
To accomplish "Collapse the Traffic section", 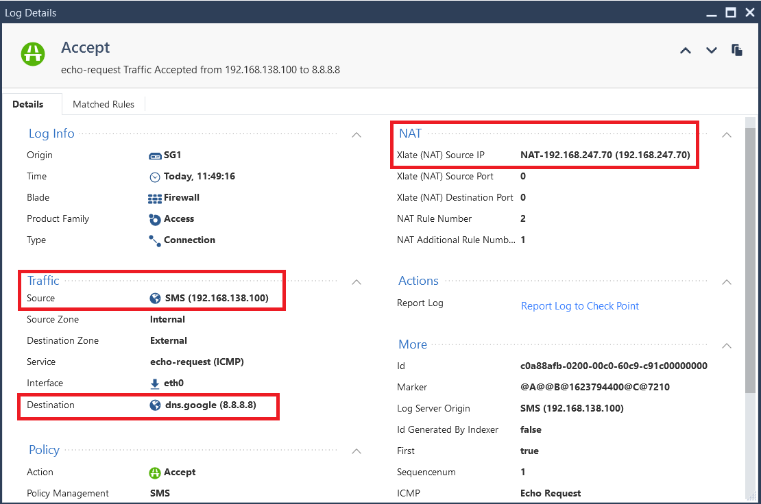I will click(357, 282).
